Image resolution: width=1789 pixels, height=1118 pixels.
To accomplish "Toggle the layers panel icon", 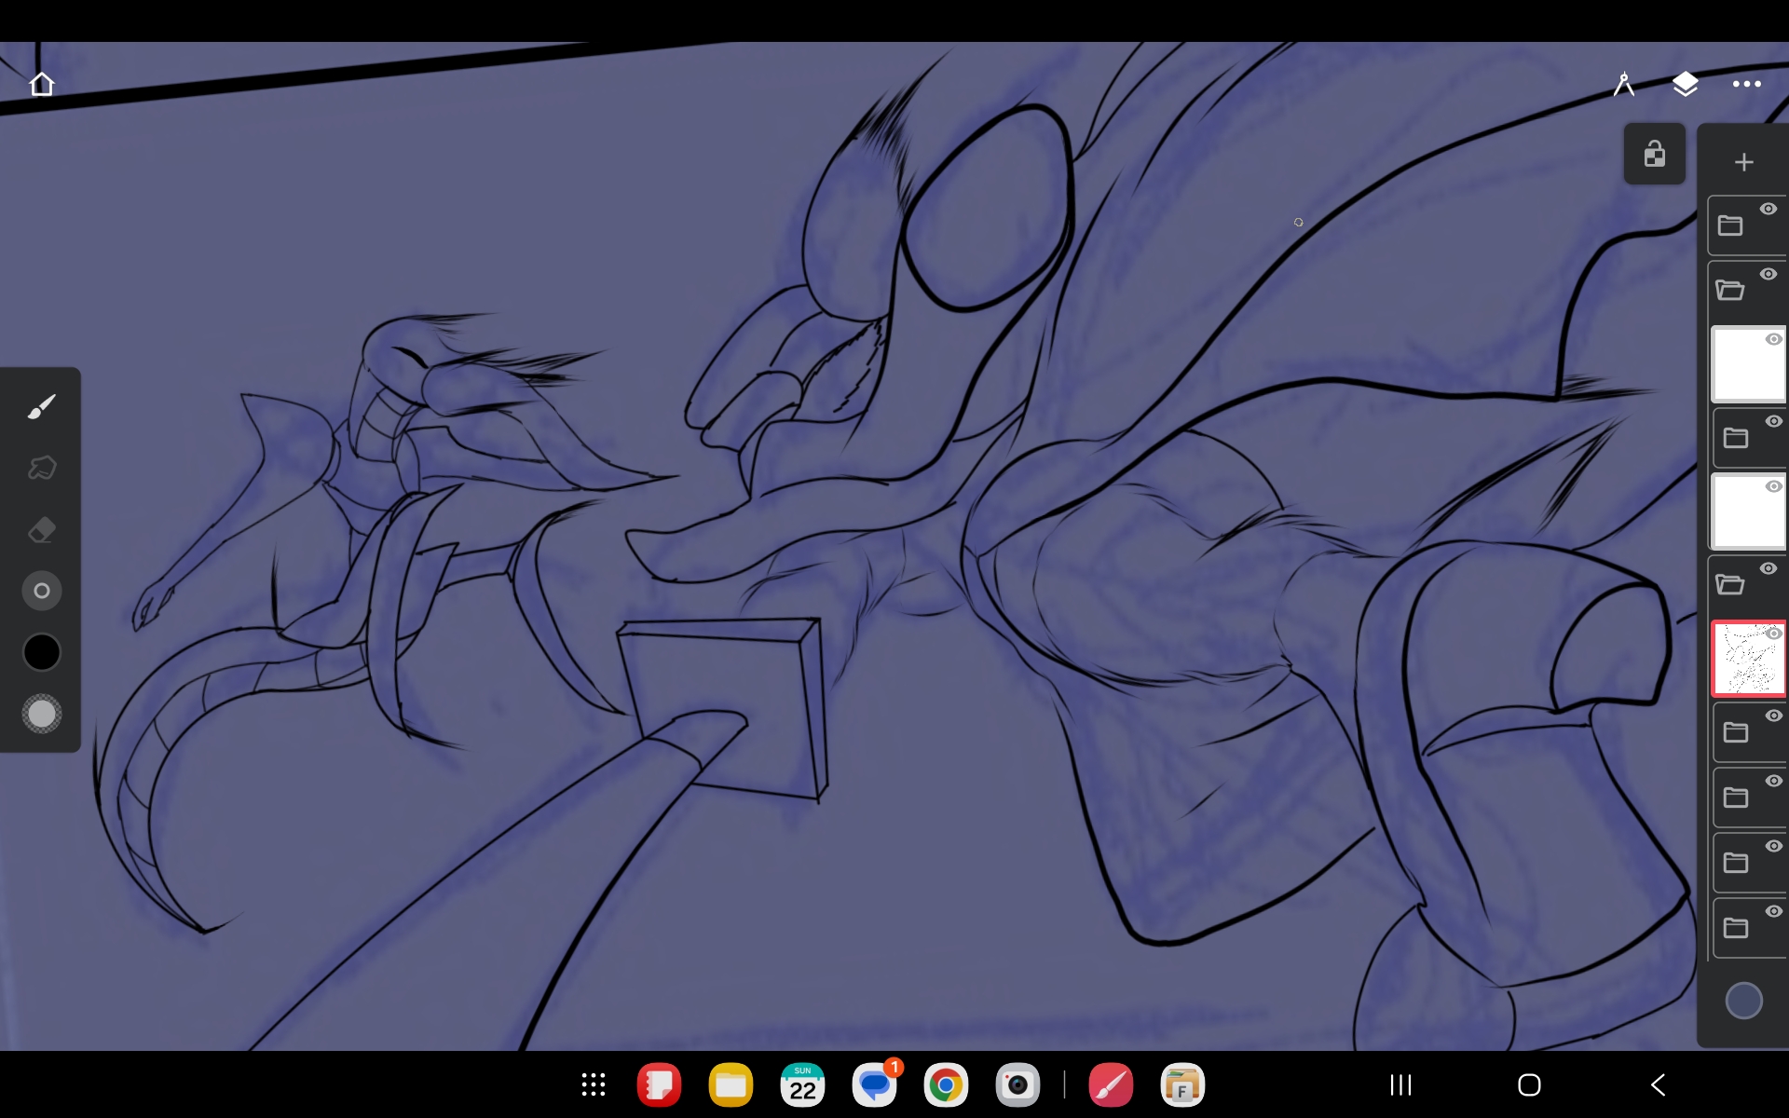I will tap(1685, 84).
